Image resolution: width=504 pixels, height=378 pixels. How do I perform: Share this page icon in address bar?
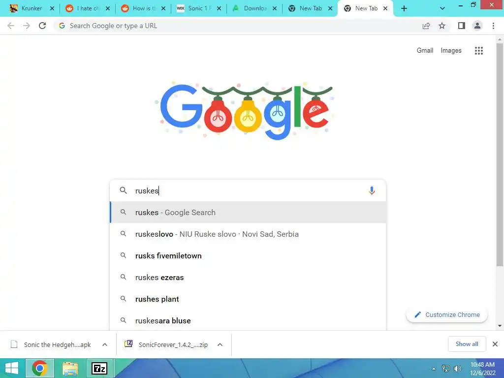426,26
